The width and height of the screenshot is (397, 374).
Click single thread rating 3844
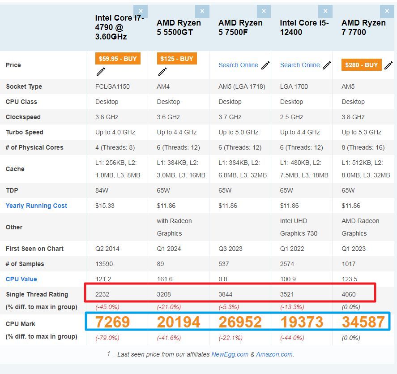225,294
